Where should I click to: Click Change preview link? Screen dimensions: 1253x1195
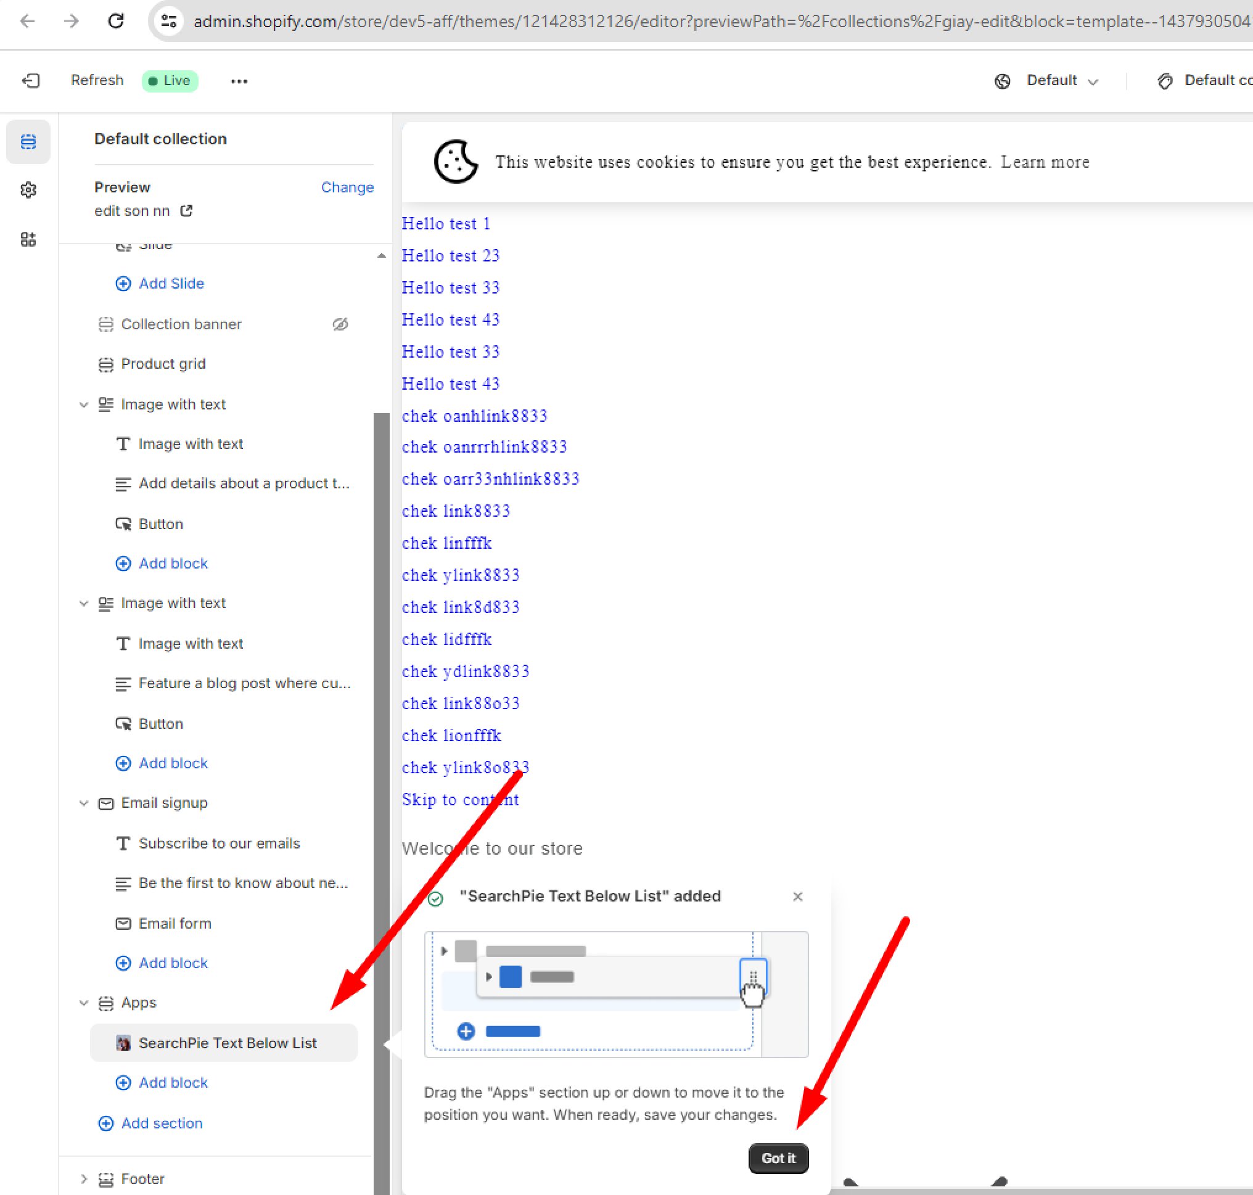point(347,187)
